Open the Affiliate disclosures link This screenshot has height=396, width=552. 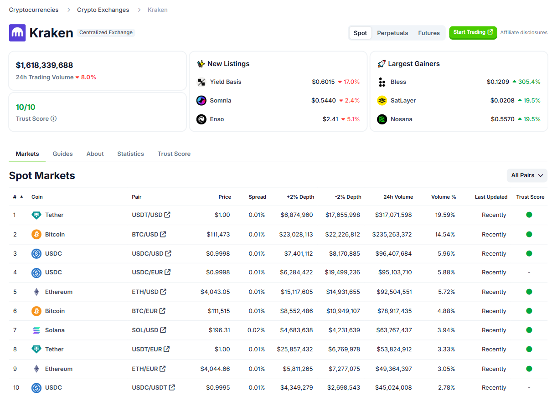coord(524,33)
